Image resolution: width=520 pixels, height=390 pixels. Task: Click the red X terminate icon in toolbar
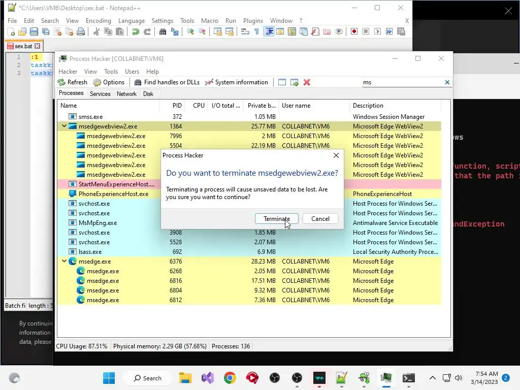[307, 82]
